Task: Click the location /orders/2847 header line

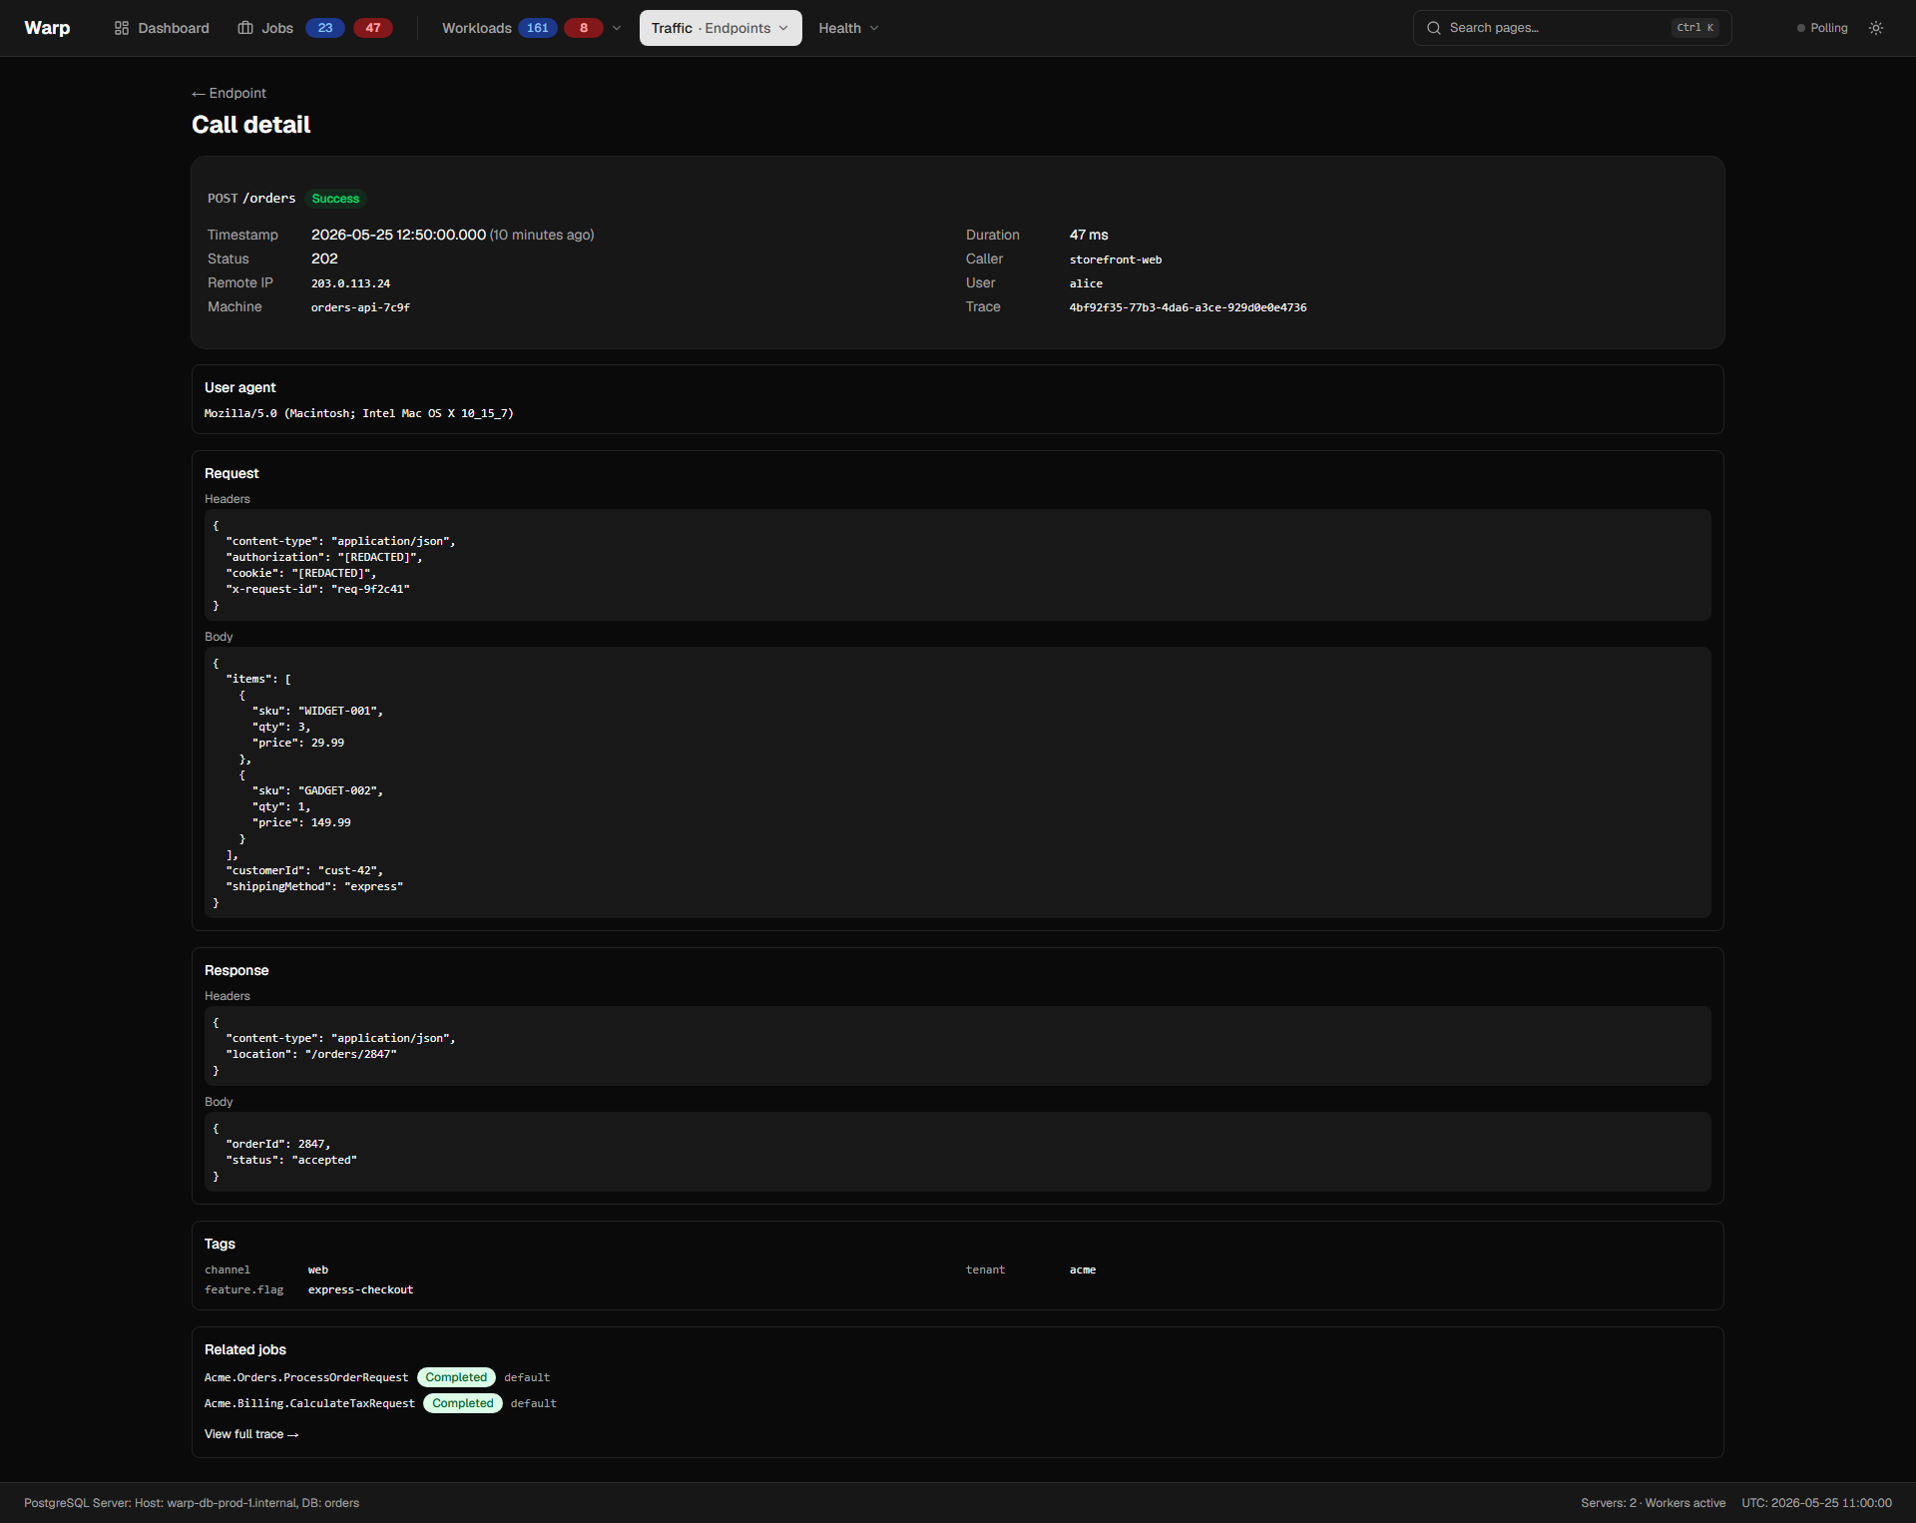Action: tap(311, 1054)
